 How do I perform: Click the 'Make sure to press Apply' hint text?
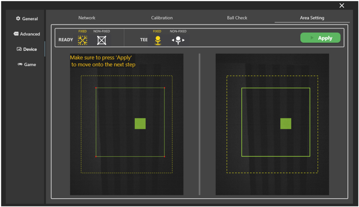click(x=103, y=61)
